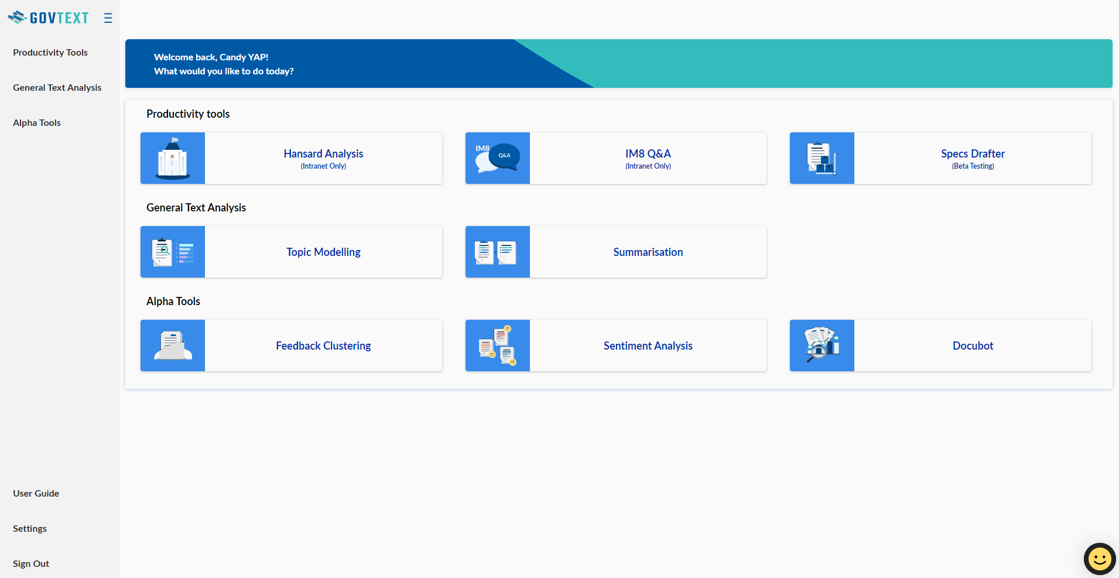1119x578 pixels.
Task: Select the Hansard Analysis building icon
Action: [x=172, y=158]
